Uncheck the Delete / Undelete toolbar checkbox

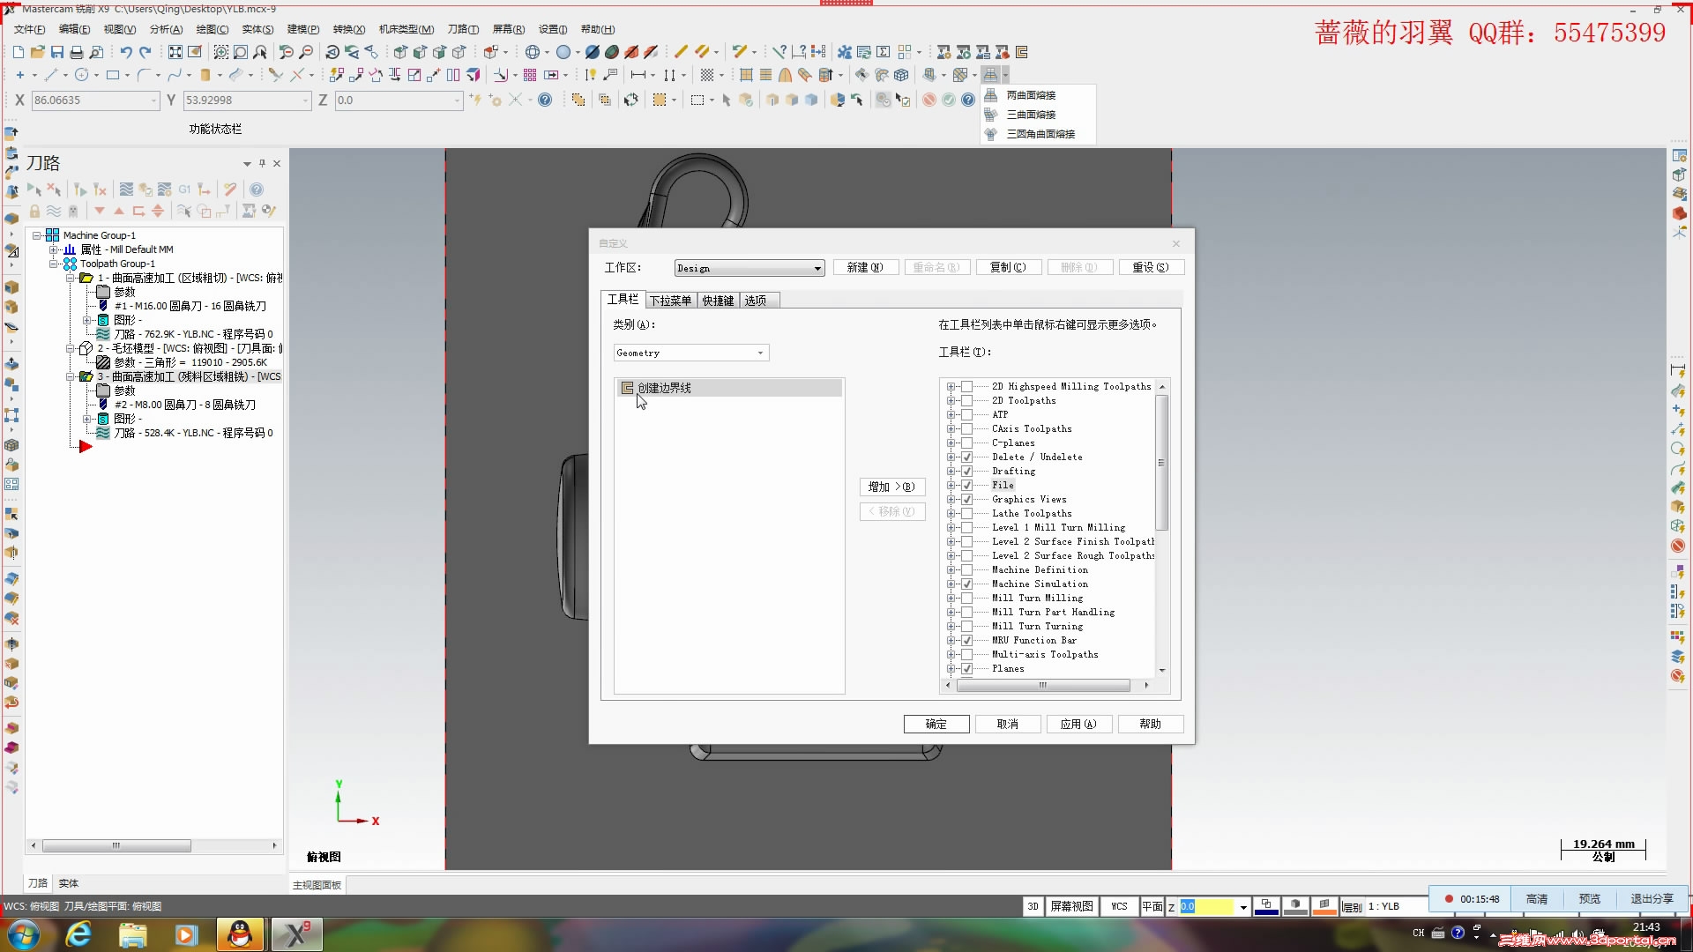[x=966, y=457]
